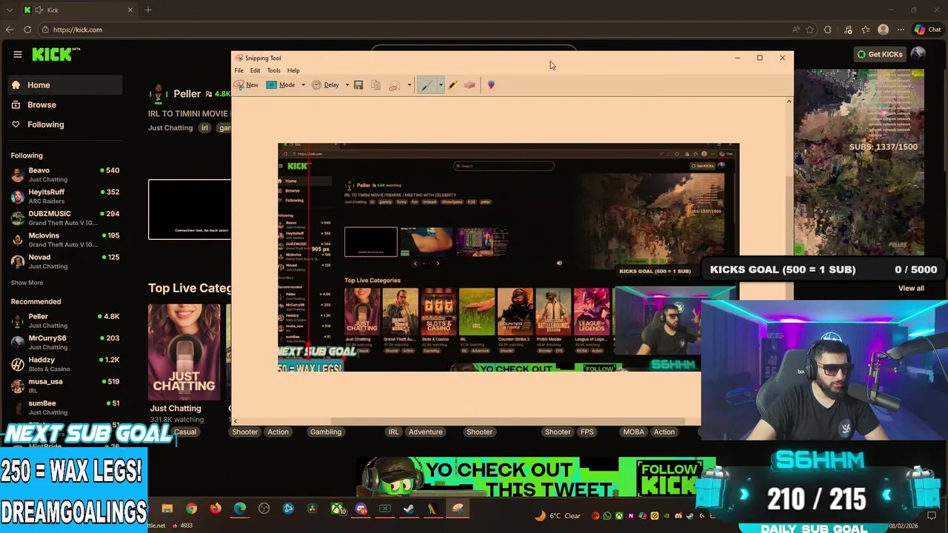This screenshot has height=533, width=948.
Task: Toggle the Kick sidebar hamburger menu
Action: (17, 54)
